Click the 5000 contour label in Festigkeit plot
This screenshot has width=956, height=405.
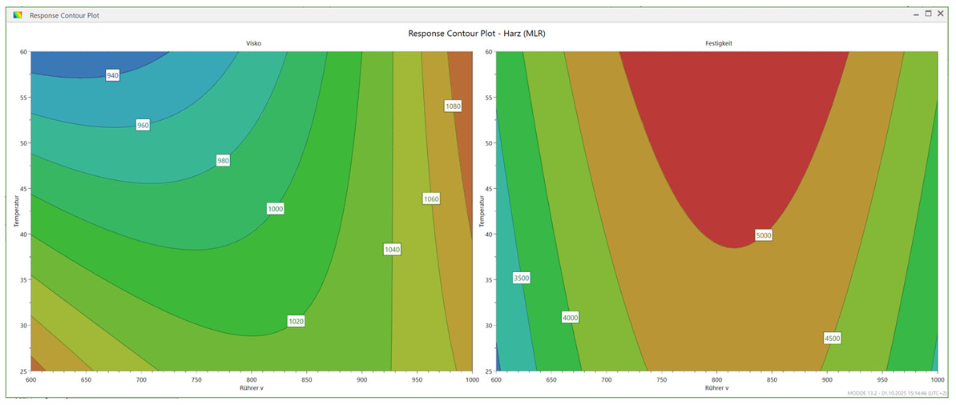click(x=763, y=235)
